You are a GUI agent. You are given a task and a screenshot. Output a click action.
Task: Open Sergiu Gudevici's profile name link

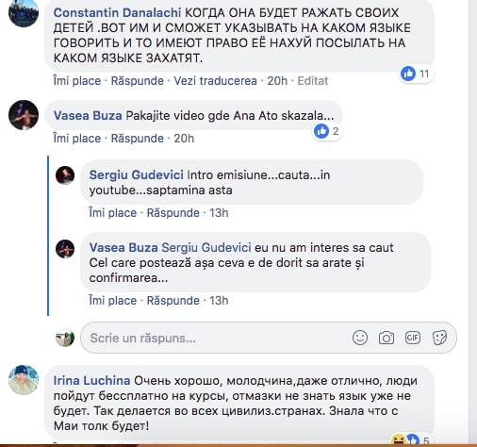point(137,174)
